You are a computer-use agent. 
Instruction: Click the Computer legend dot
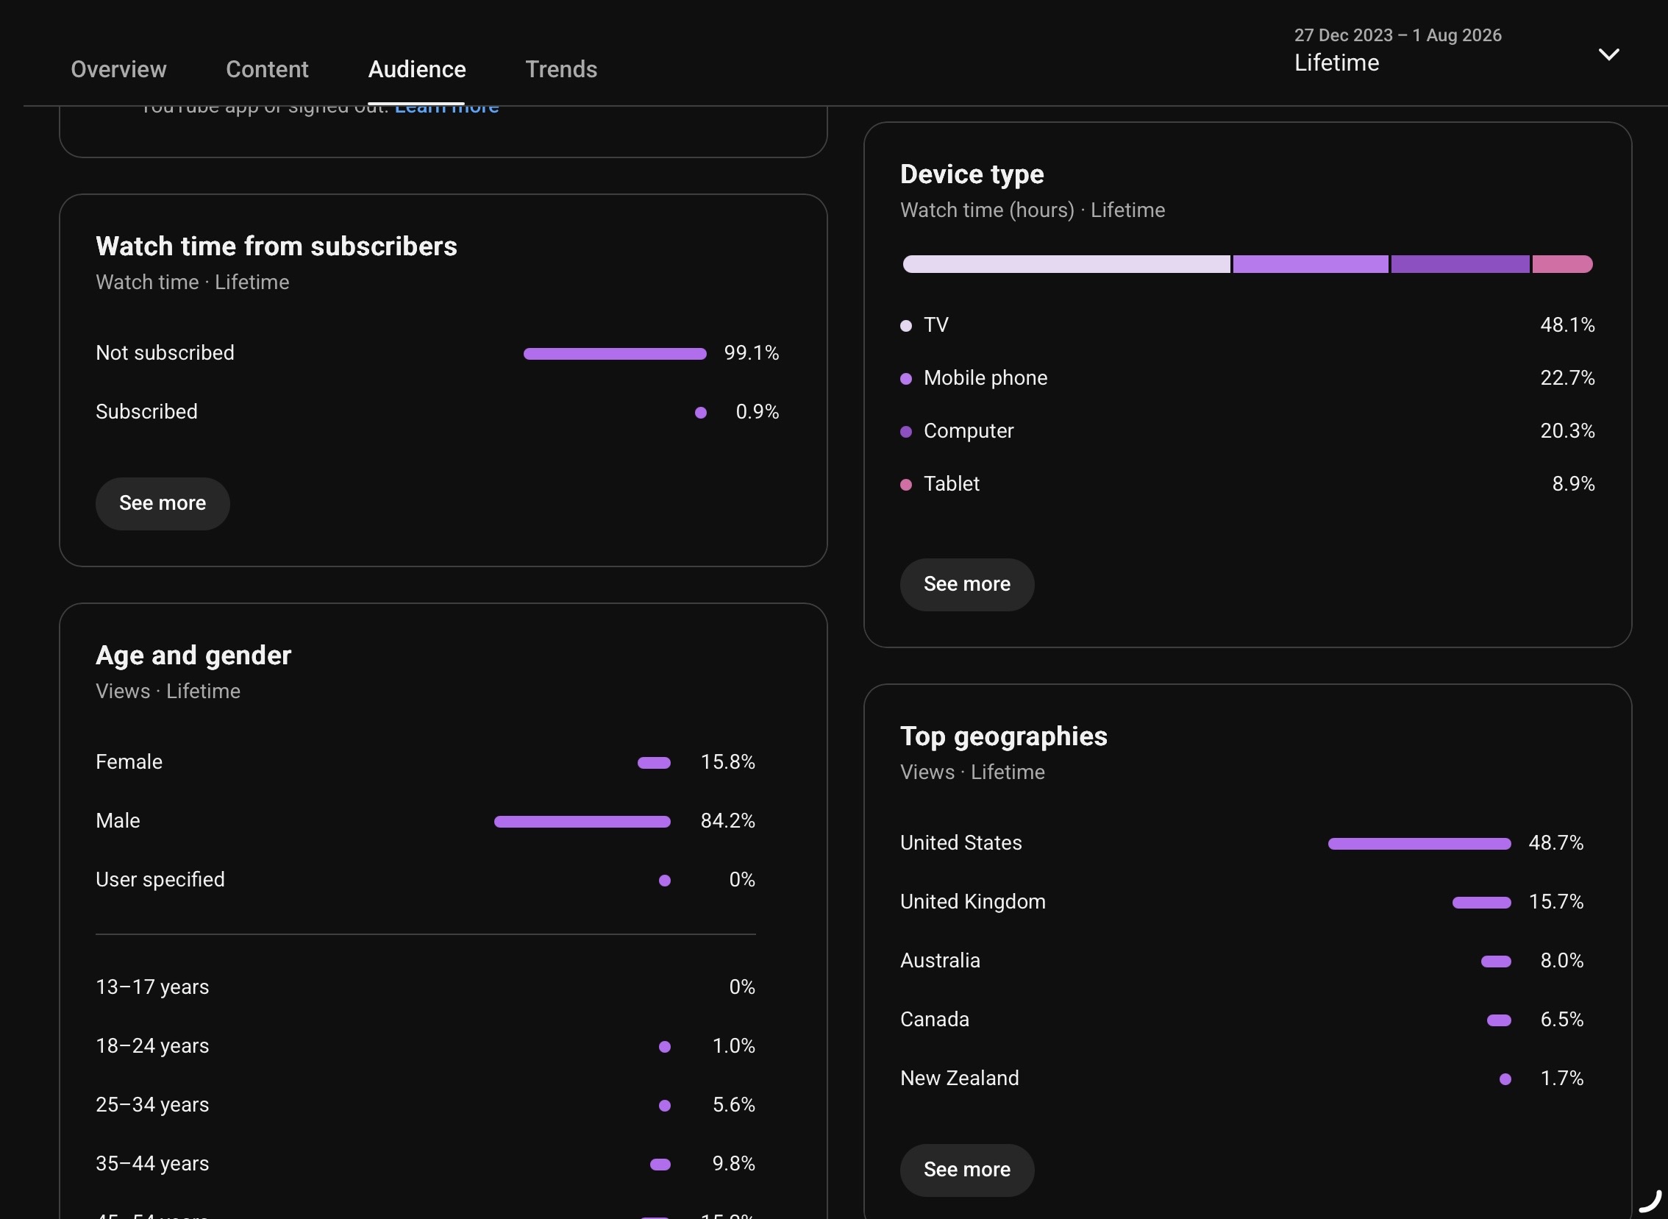[906, 432]
